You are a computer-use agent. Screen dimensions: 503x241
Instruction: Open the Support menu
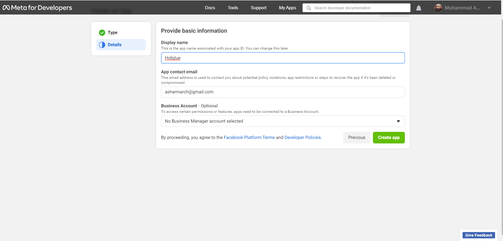[x=259, y=8]
